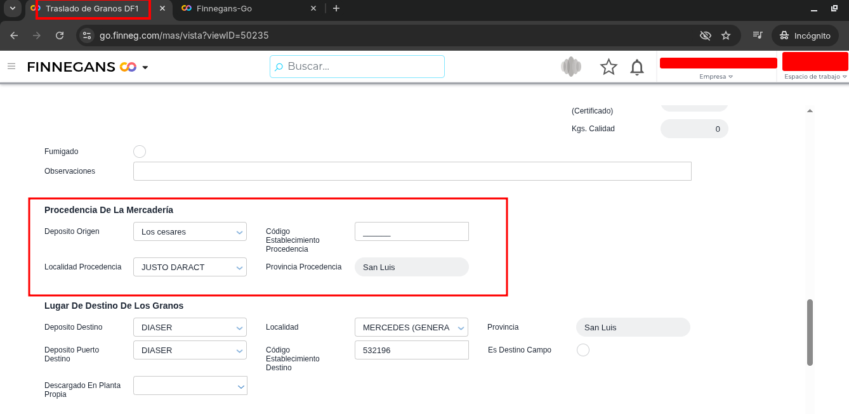Click Lugar De Destino De Los Granos heading
The width and height of the screenshot is (849, 414).
(114, 306)
